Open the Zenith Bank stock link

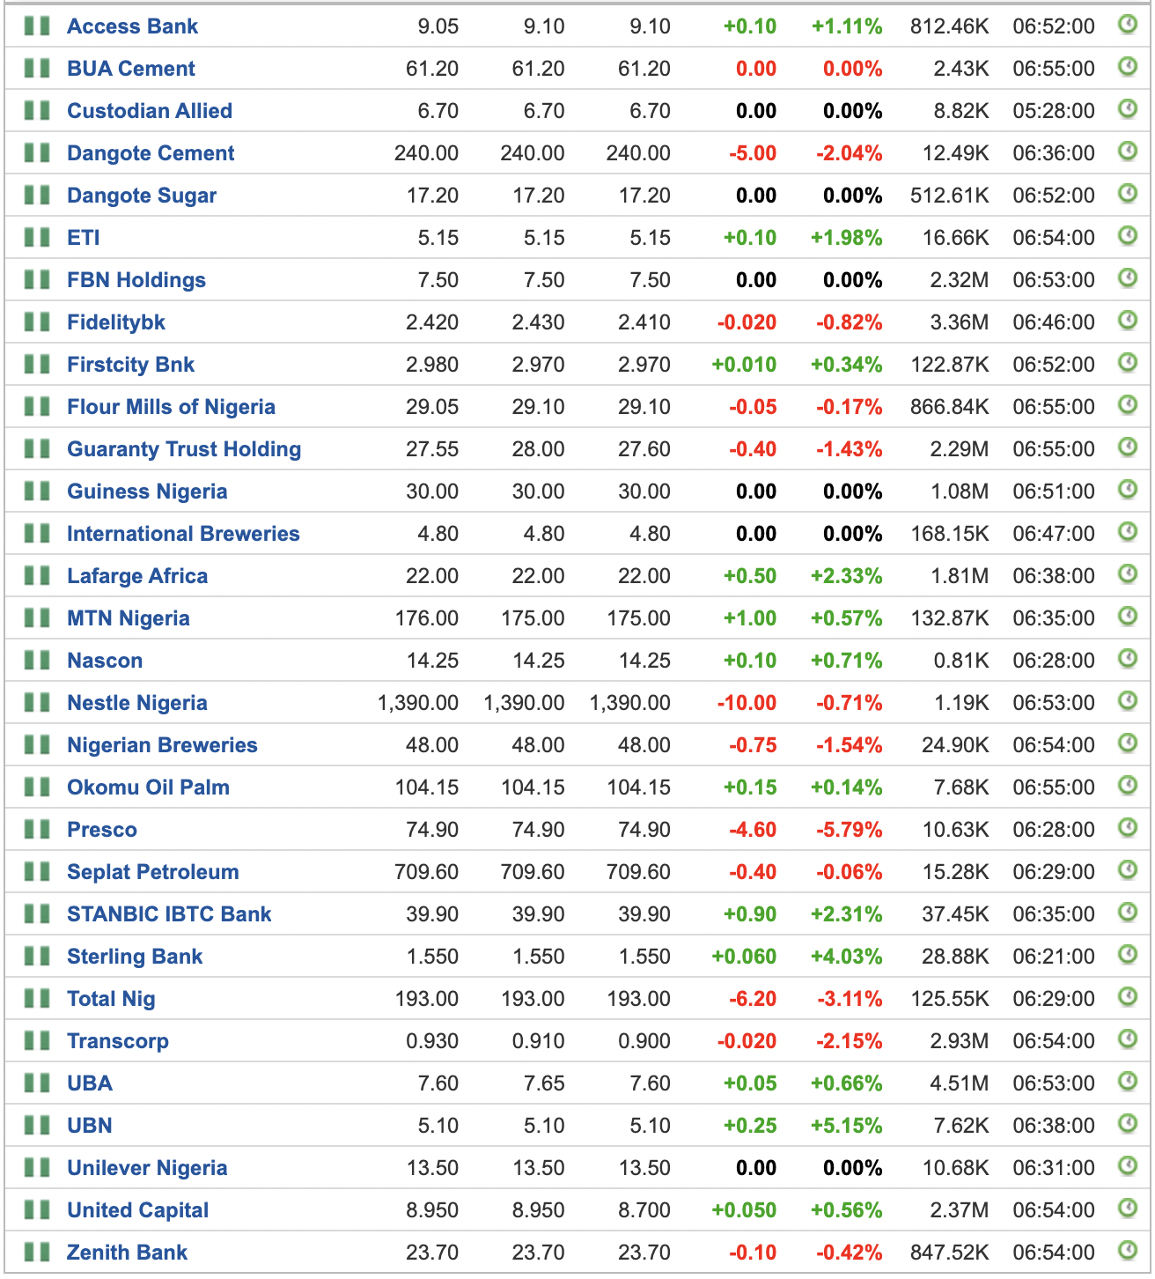coord(128,1253)
